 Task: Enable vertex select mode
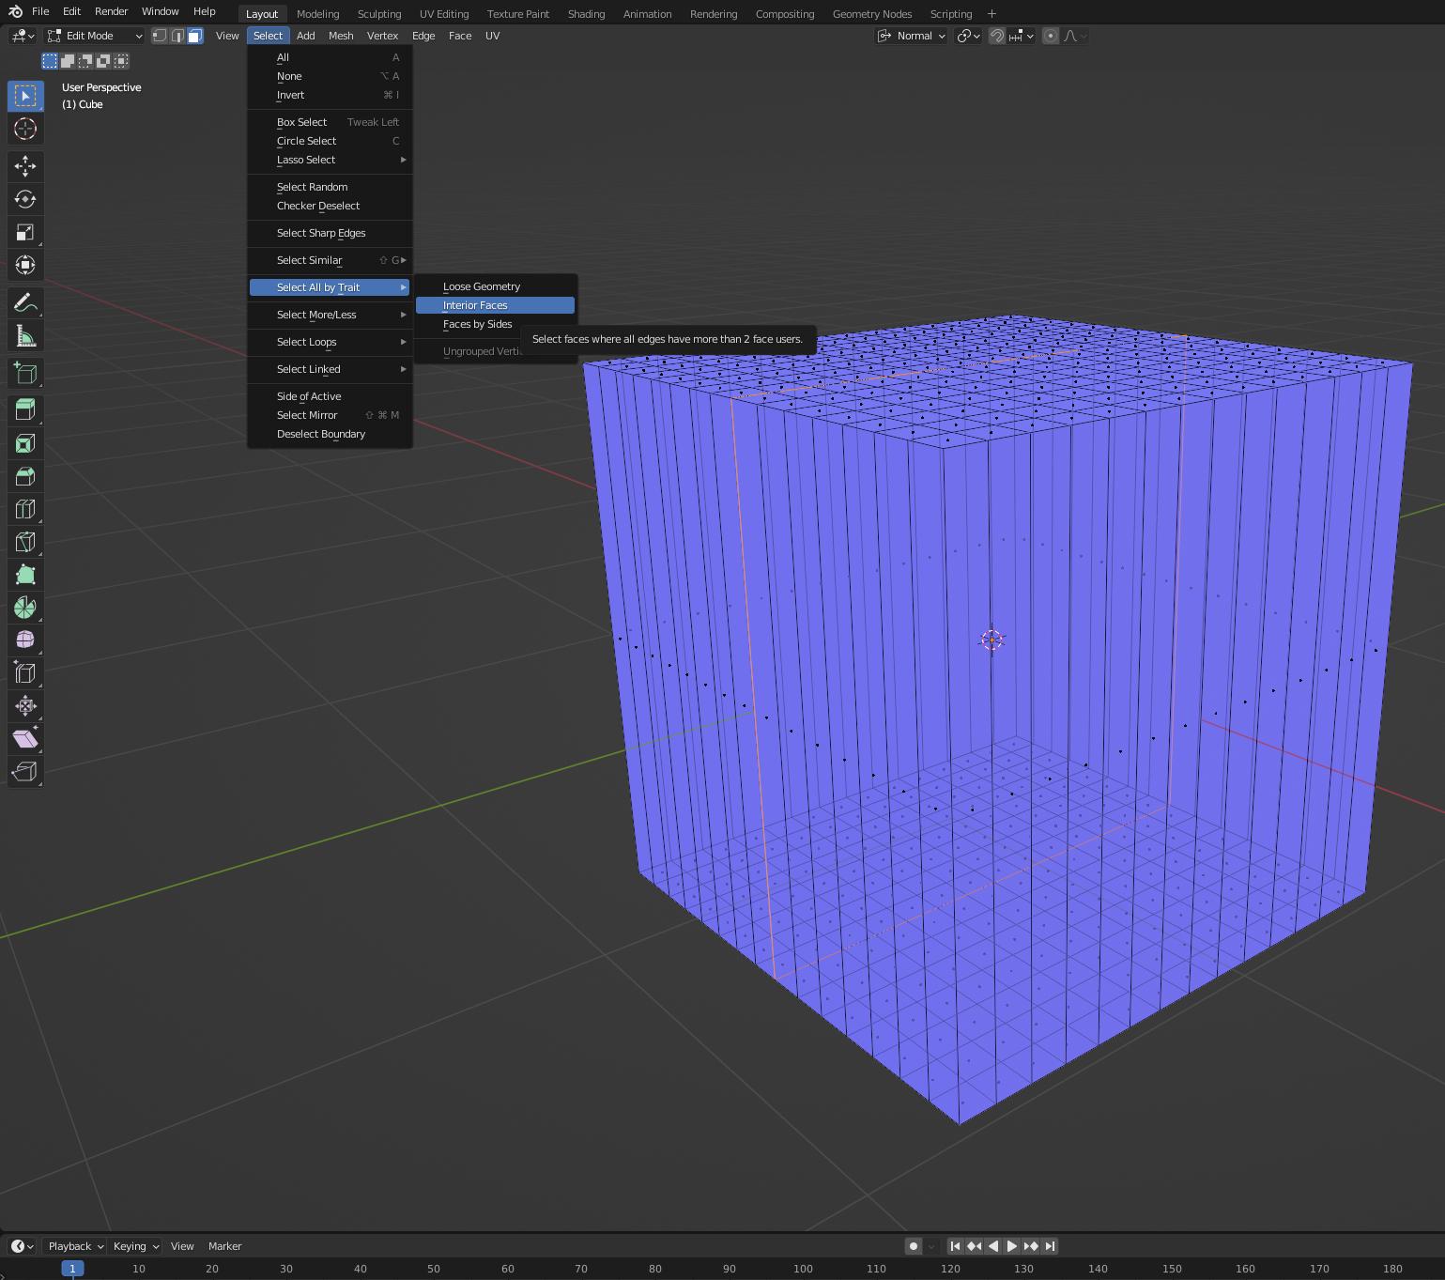point(160,36)
